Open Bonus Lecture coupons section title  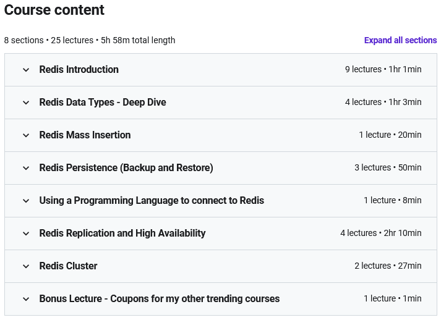tap(160, 299)
